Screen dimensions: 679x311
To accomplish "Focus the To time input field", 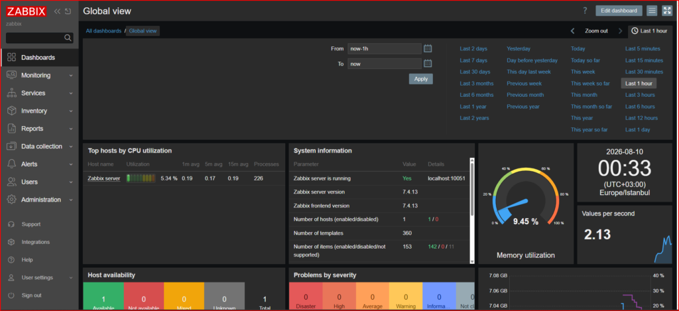I will [385, 64].
